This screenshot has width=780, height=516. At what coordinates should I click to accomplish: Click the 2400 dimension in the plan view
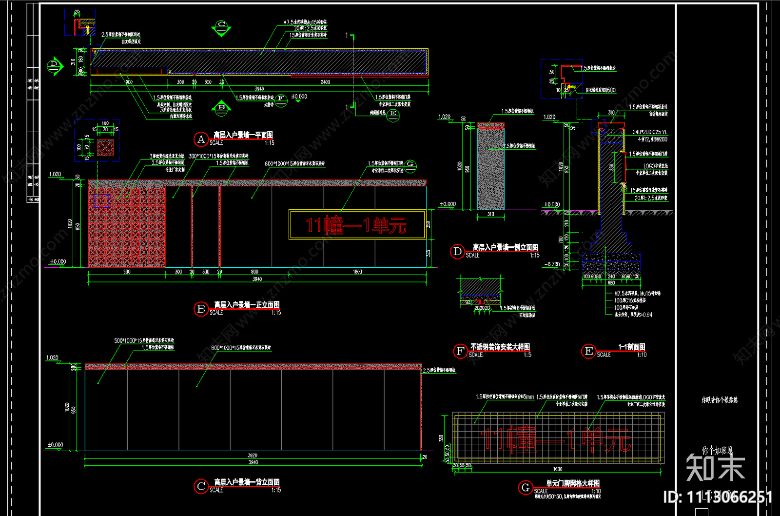pyautogui.click(x=325, y=82)
